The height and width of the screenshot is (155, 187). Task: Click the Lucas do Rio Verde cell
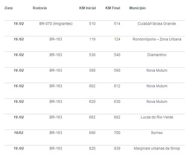157,117
